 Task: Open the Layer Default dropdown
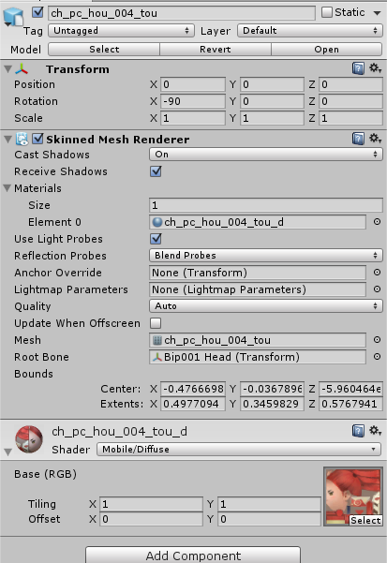tap(309, 31)
